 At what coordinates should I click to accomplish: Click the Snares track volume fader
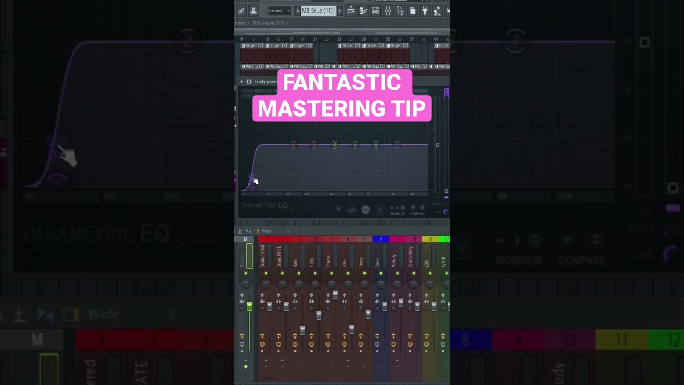[336, 295]
